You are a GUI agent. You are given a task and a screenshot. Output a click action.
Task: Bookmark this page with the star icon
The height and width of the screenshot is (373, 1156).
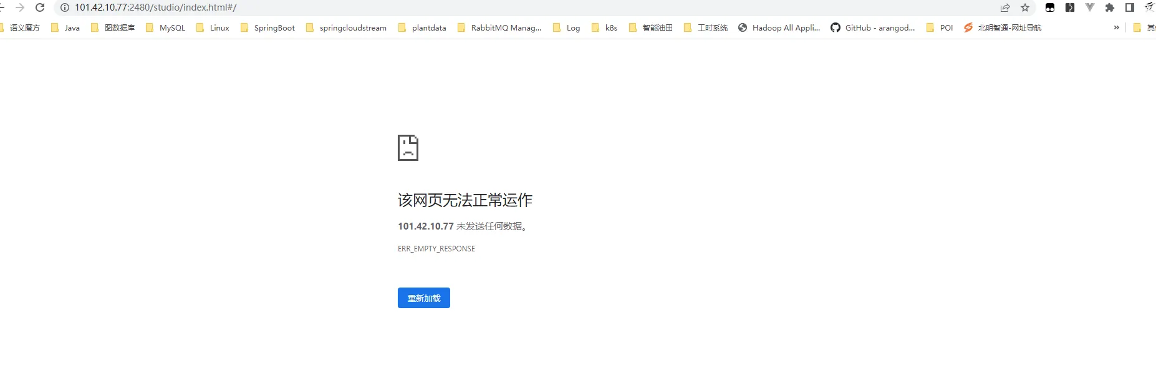click(1025, 7)
